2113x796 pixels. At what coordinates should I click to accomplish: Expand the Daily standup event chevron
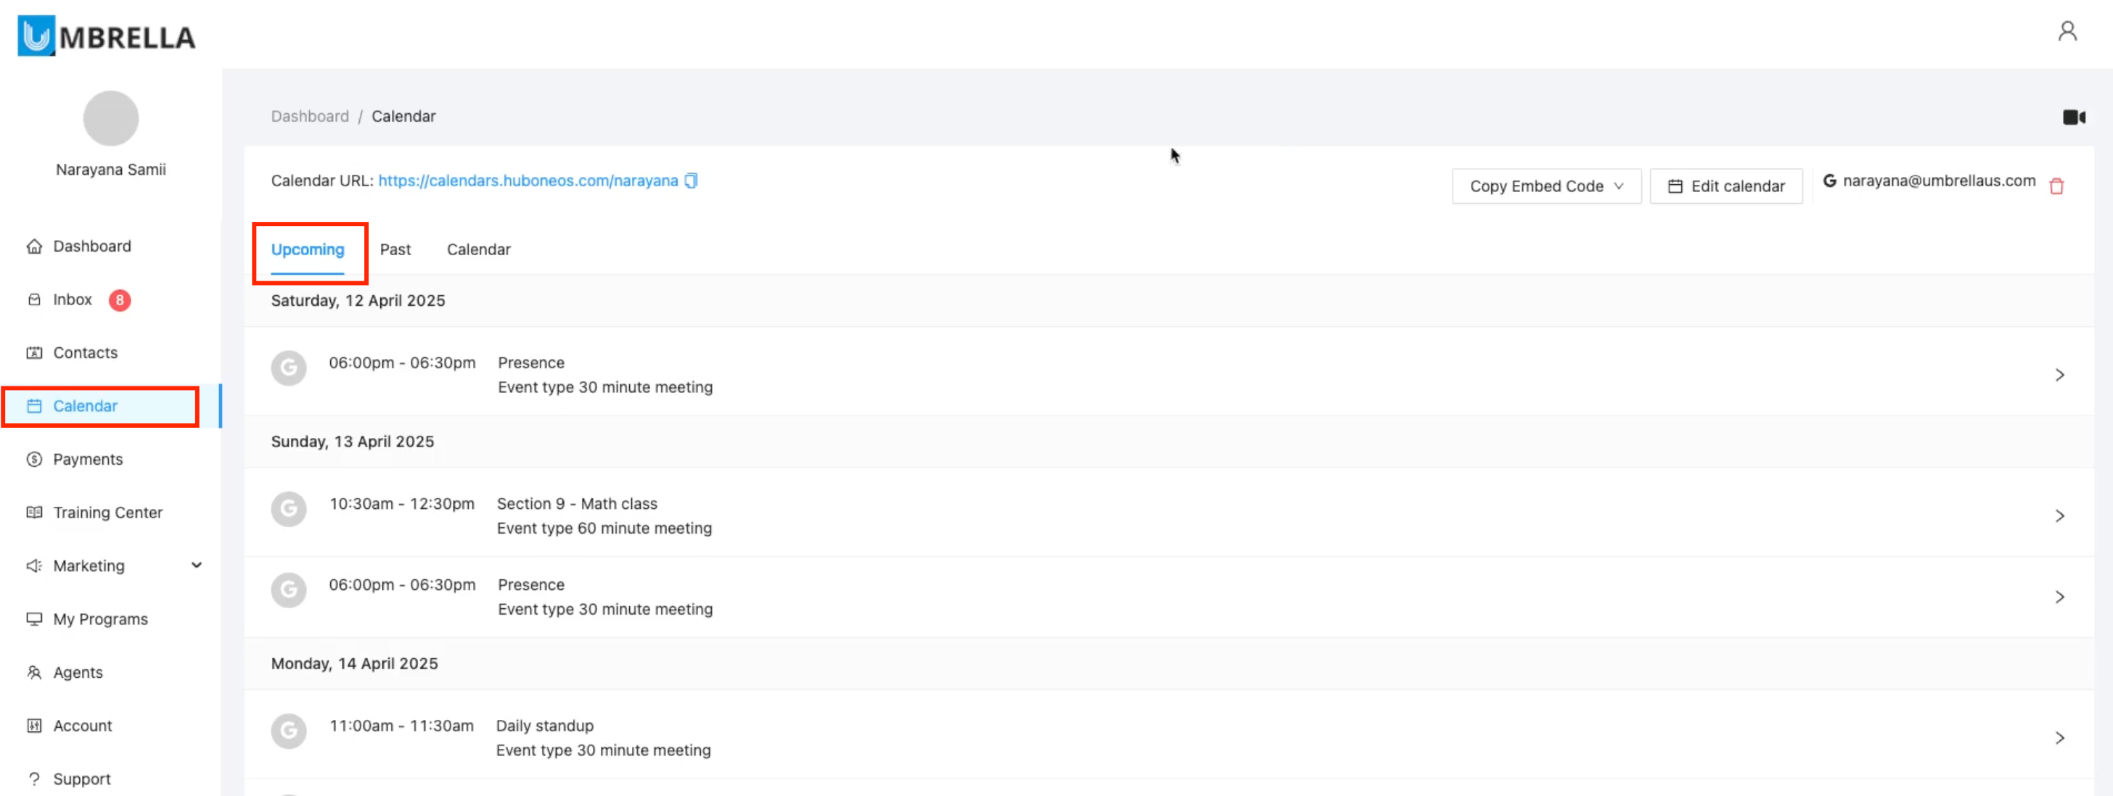click(2059, 738)
